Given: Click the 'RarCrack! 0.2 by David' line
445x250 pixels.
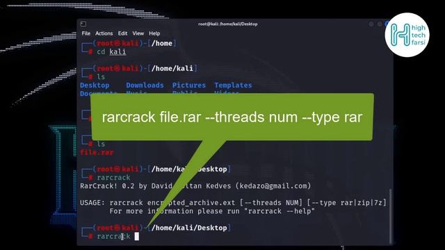Looking at the screenshot, I should [195, 186].
